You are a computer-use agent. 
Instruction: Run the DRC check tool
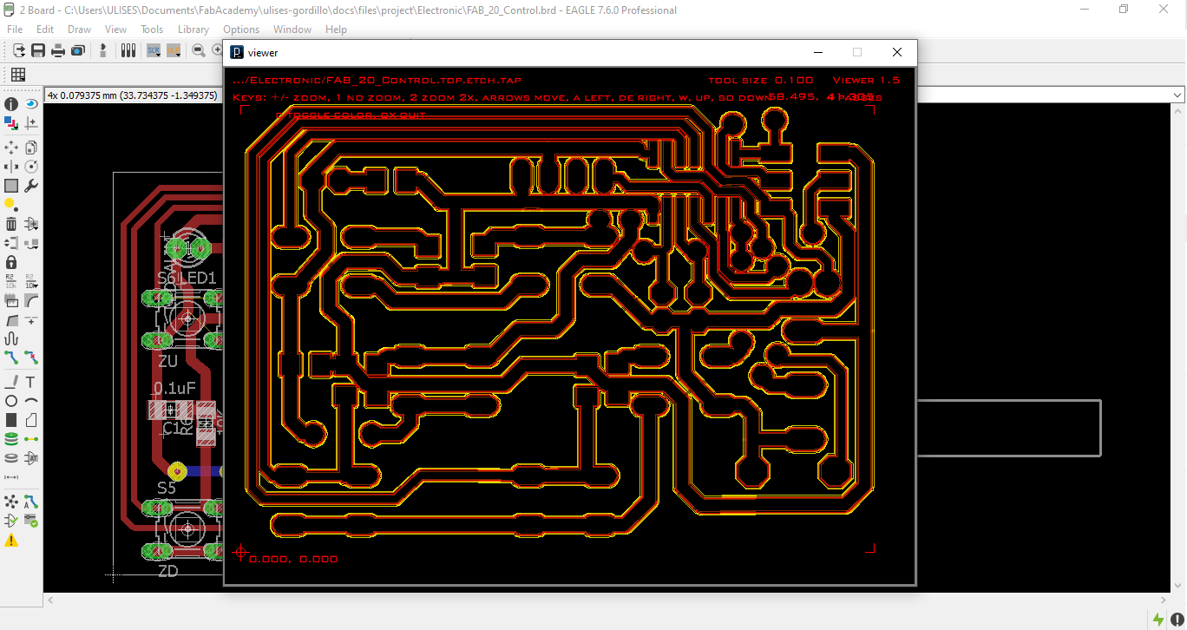(x=31, y=521)
